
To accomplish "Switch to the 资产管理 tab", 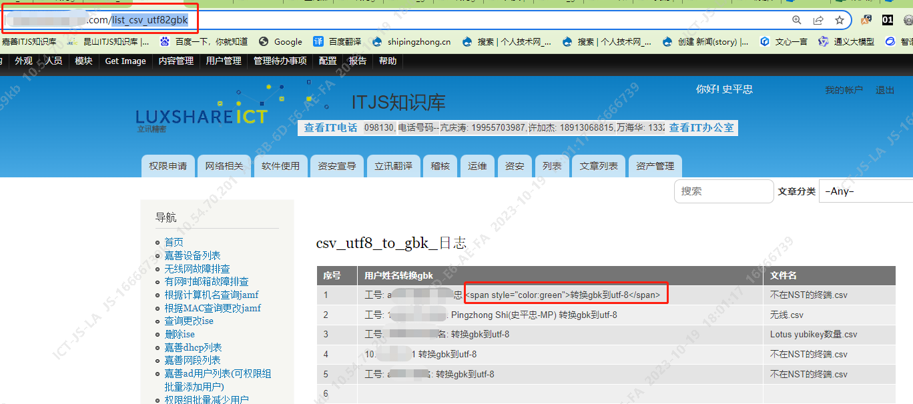I will (655, 166).
